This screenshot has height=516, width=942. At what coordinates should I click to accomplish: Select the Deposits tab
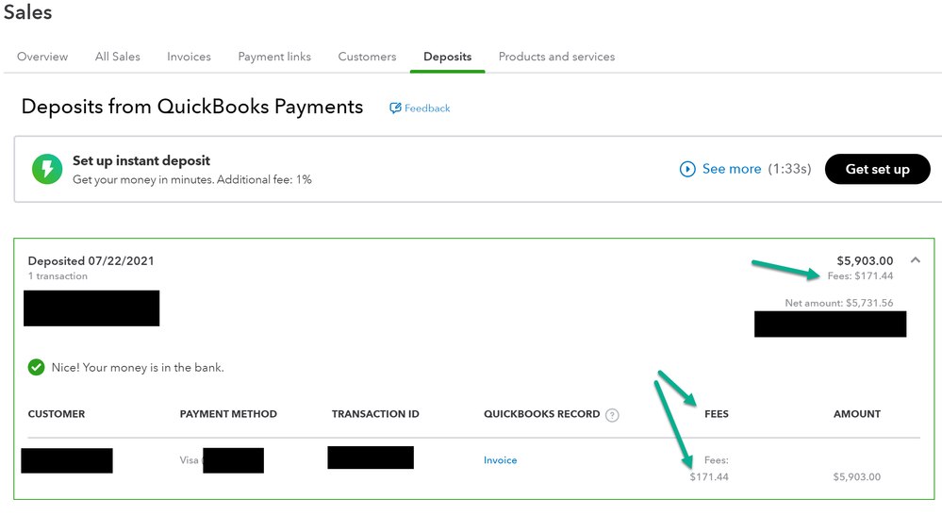[448, 57]
